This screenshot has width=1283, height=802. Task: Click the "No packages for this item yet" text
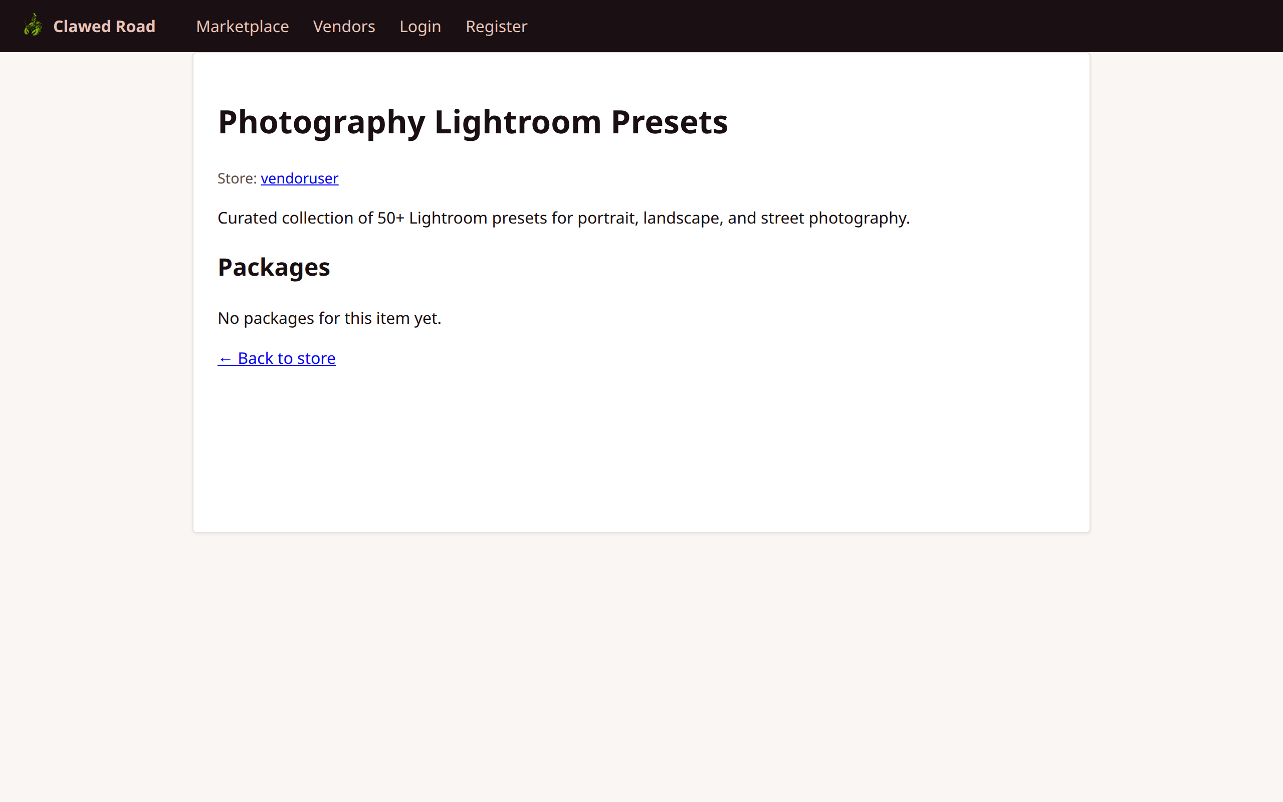click(329, 318)
